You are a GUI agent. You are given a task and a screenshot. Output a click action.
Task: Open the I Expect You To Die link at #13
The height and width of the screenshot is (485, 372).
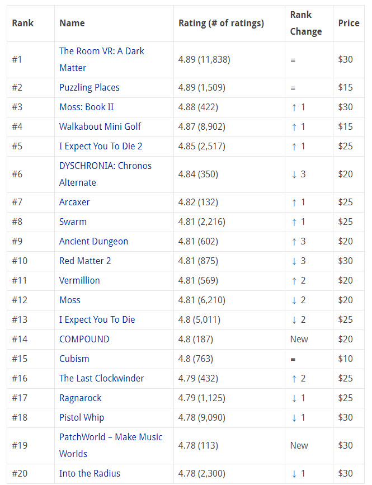click(97, 319)
